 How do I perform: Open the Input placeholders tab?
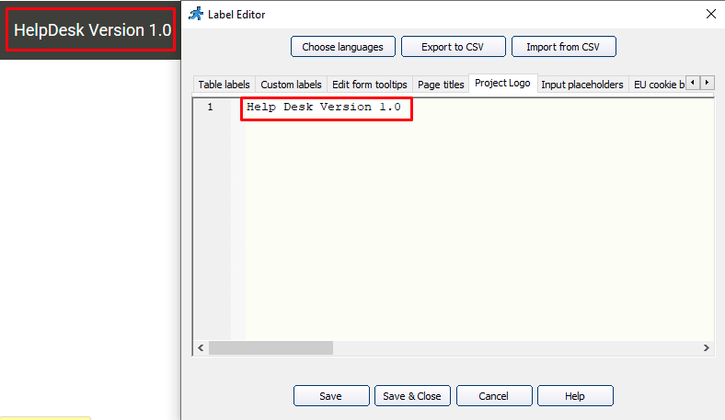[x=582, y=85]
